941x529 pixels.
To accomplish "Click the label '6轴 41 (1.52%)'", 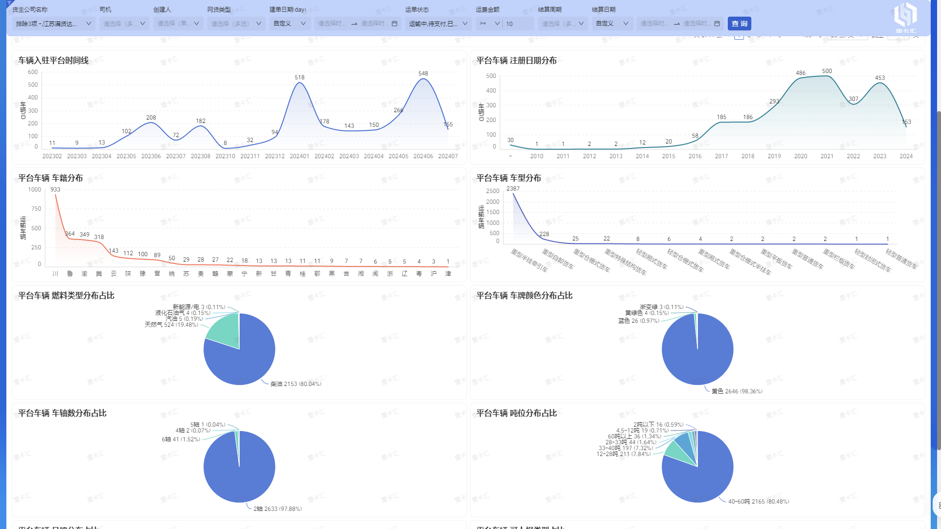I will (x=181, y=439).
